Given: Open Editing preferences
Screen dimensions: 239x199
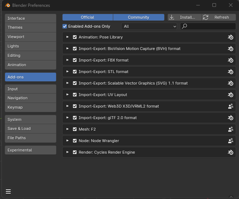Looking at the screenshot, I should 31,55.
